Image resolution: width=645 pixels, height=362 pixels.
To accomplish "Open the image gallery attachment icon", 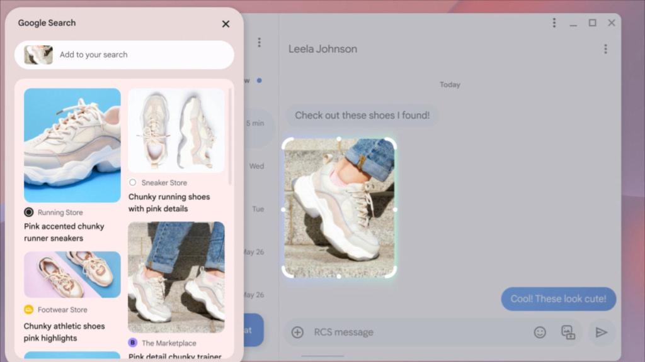I will click(568, 332).
